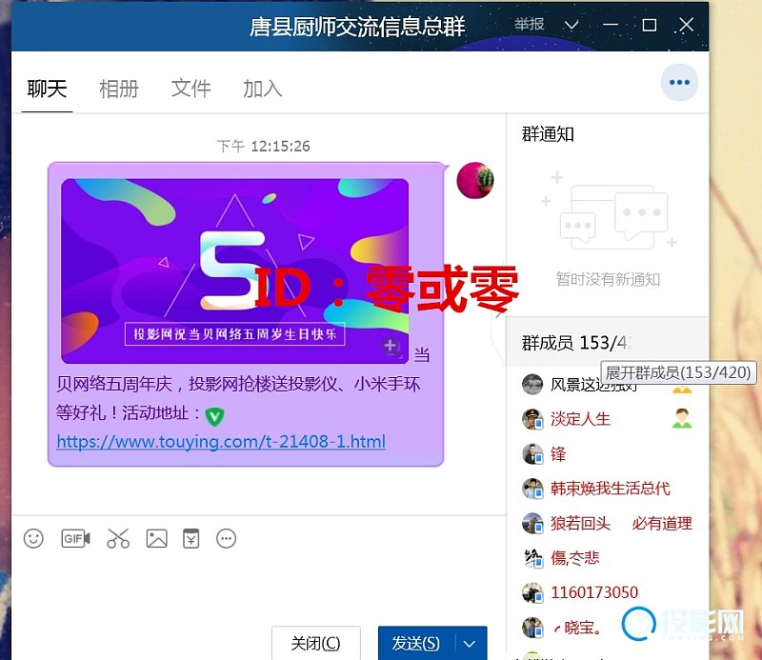Click the admin badge next to 淡定人生
762x660 pixels.
(682, 418)
